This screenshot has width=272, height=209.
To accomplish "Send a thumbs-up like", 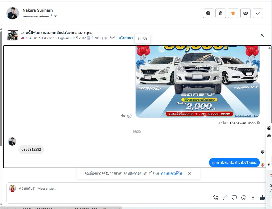I will [x=262, y=198].
